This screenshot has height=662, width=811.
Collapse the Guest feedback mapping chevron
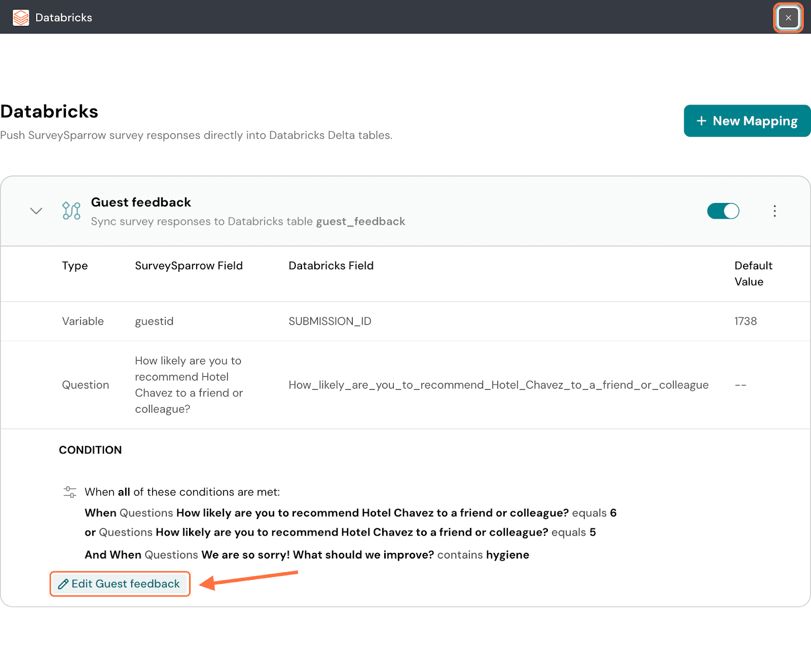point(36,211)
